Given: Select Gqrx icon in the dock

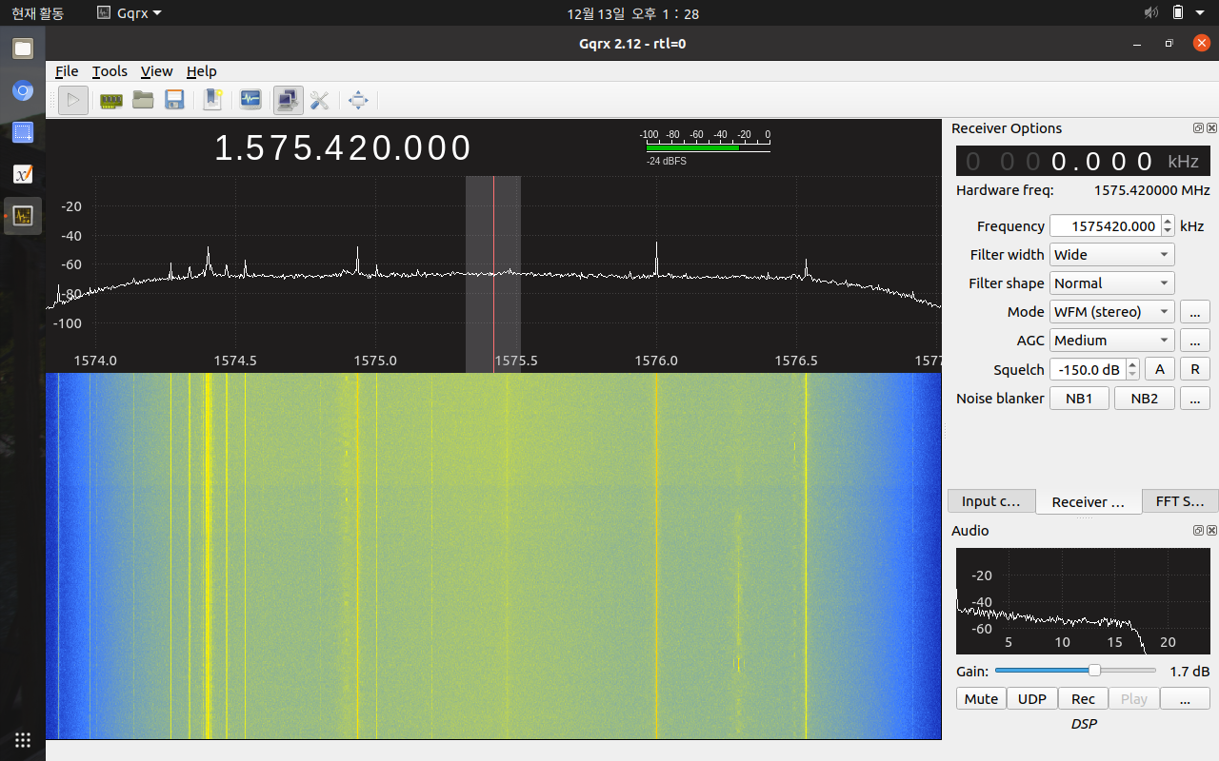Looking at the screenshot, I should tap(23, 216).
